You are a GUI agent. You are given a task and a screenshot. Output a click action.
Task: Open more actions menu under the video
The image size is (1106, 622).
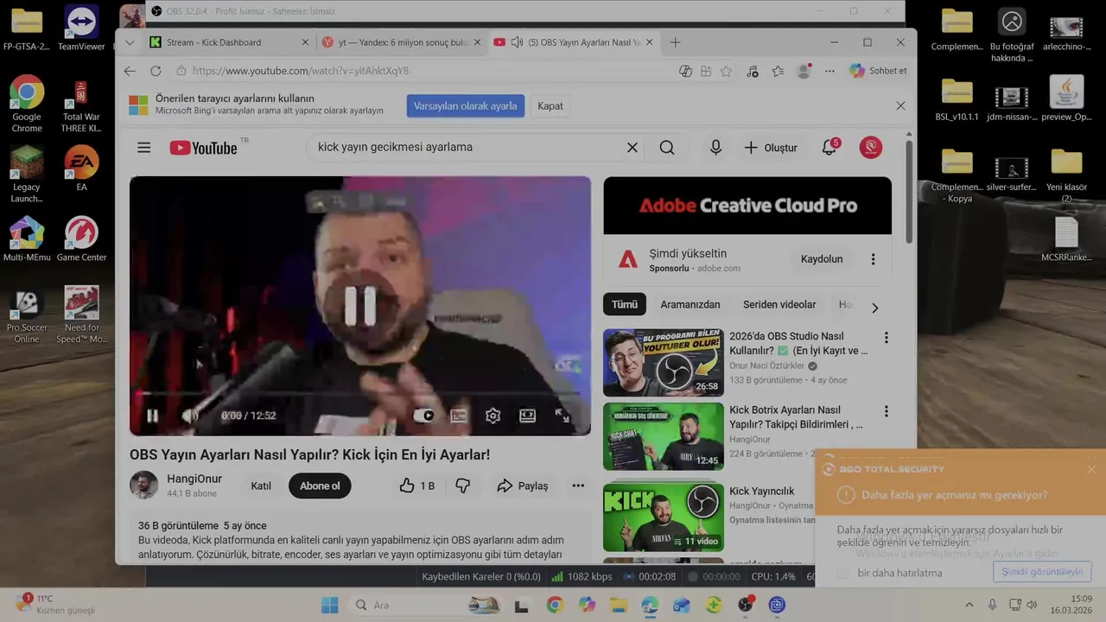pos(578,486)
